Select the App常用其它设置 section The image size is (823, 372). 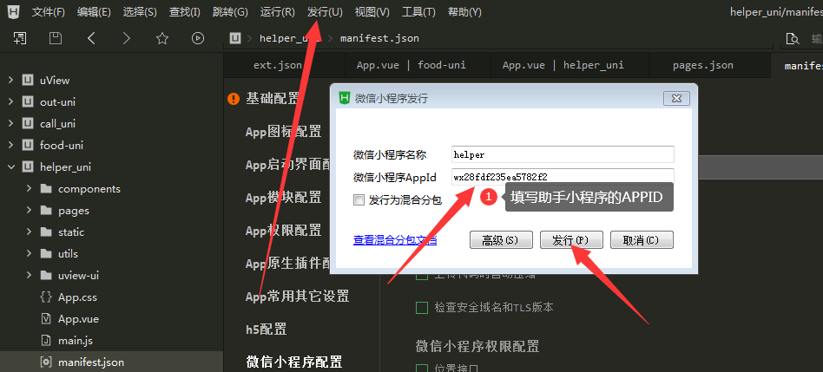(x=298, y=297)
